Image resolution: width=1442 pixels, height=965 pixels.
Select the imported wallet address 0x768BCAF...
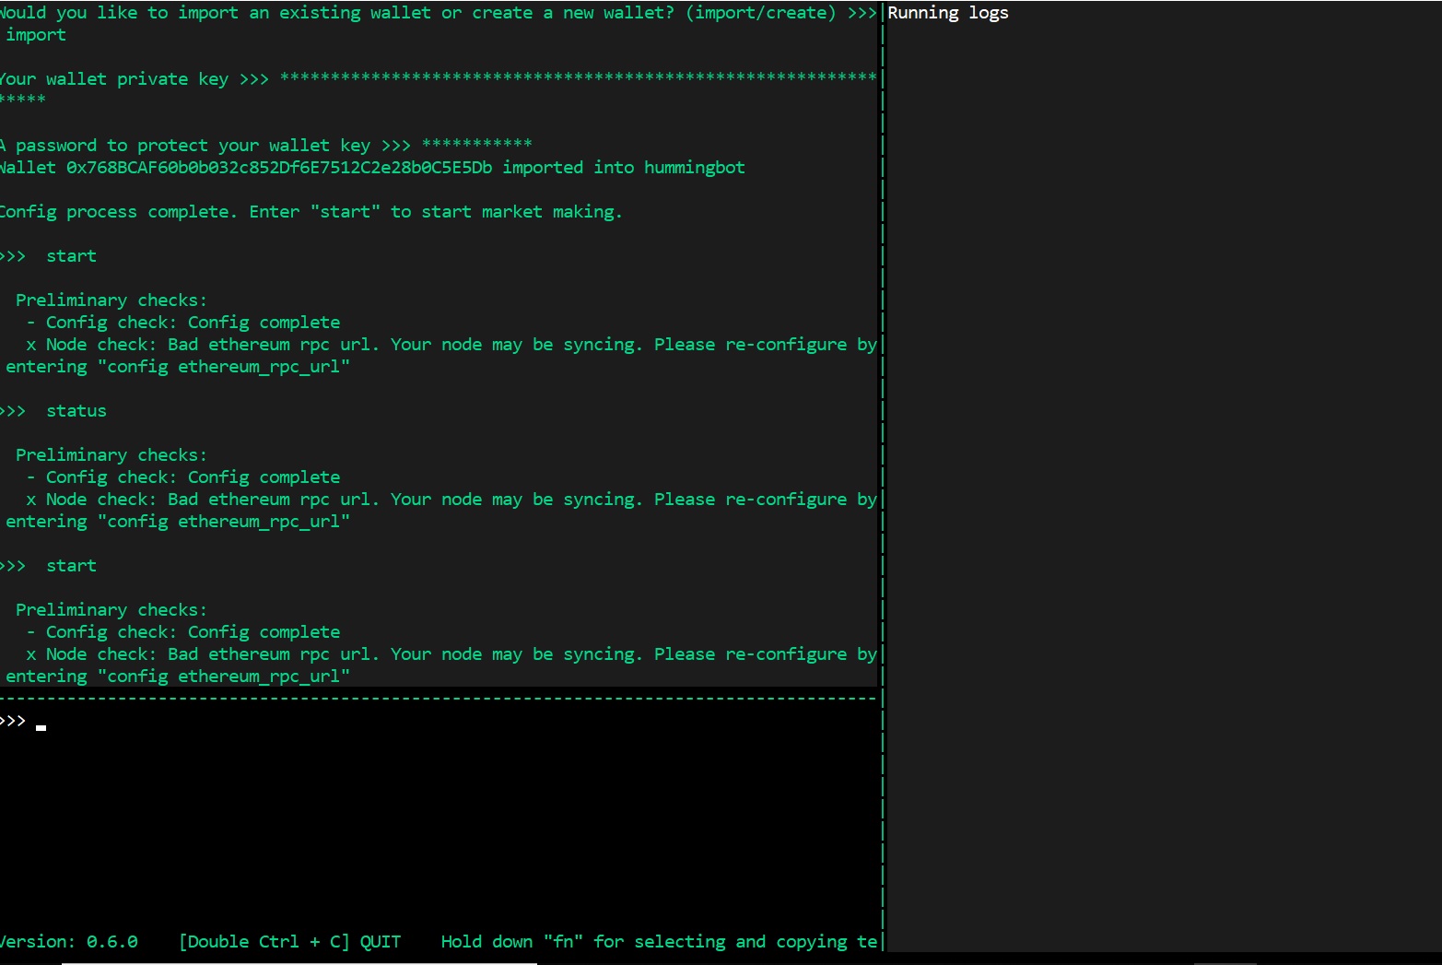coord(276,167)
